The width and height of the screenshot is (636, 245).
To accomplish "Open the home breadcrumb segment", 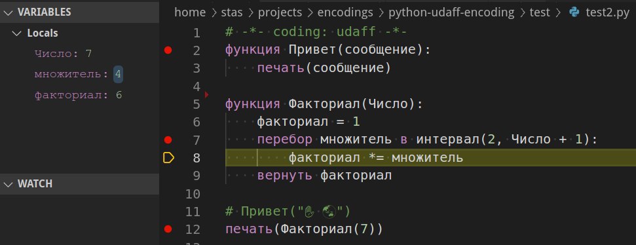I will (190, 12).
